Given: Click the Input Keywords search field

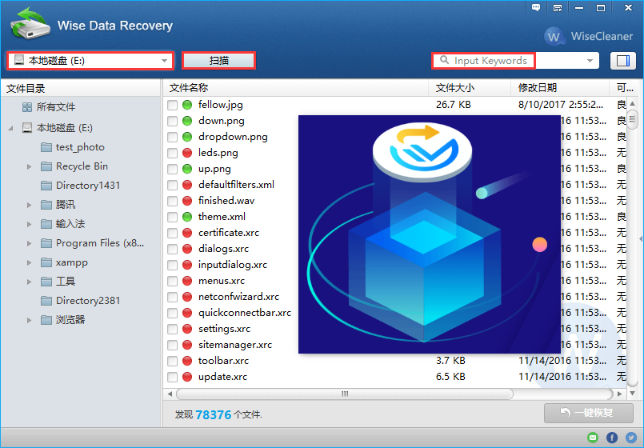Looking at the screenshot, I should (x=490, y=61).
